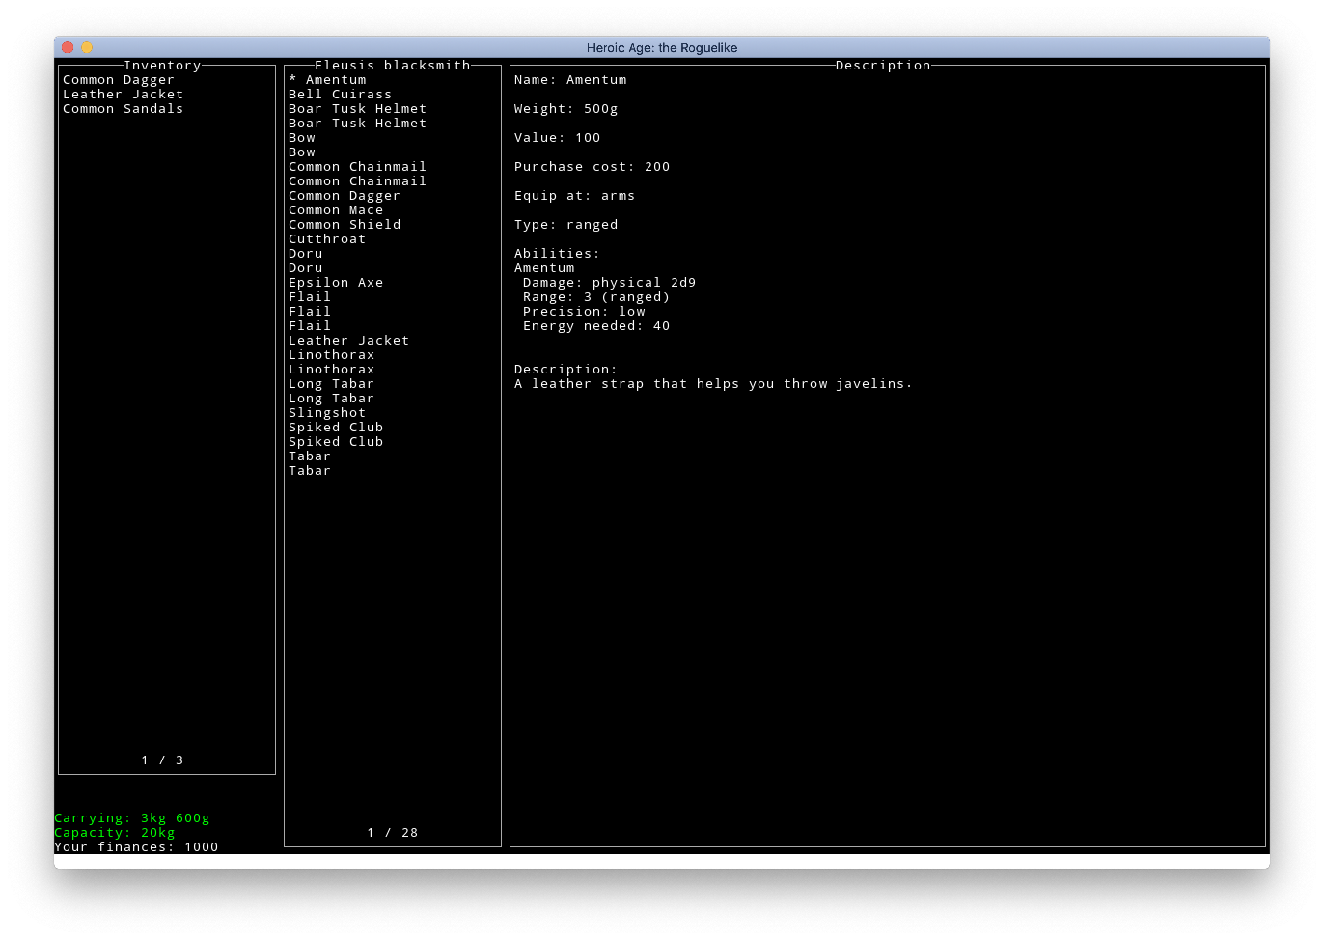Click the Description panel title
Screen dimensions: 1324x940
[883, 66]
